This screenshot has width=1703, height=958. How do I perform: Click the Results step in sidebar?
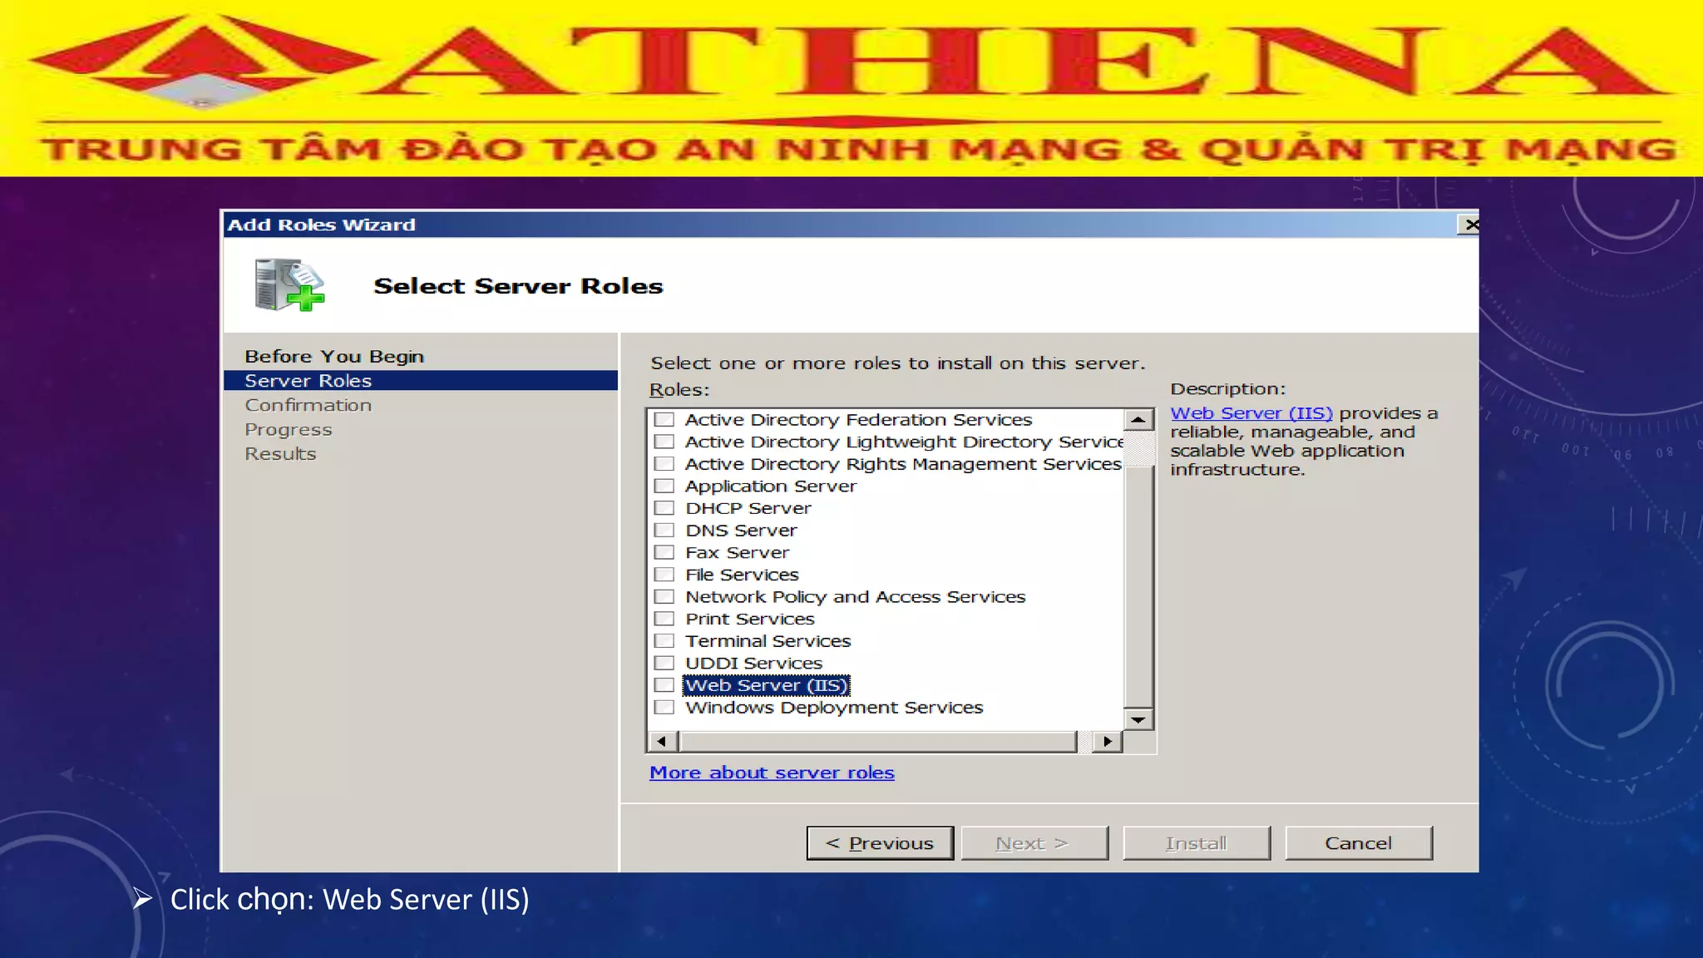(280, 454)
